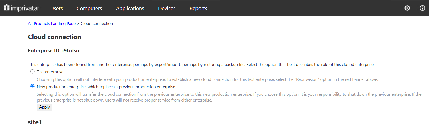Click the "Test enterprise" option label text

(50, 72)
